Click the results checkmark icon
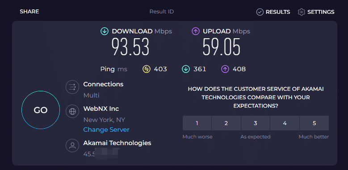 click(x=260, y=12)
